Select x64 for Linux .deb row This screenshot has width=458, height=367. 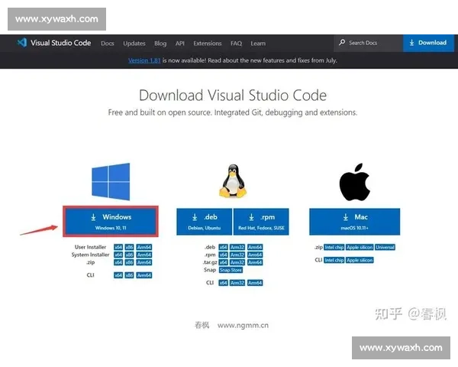pos(223,247)
